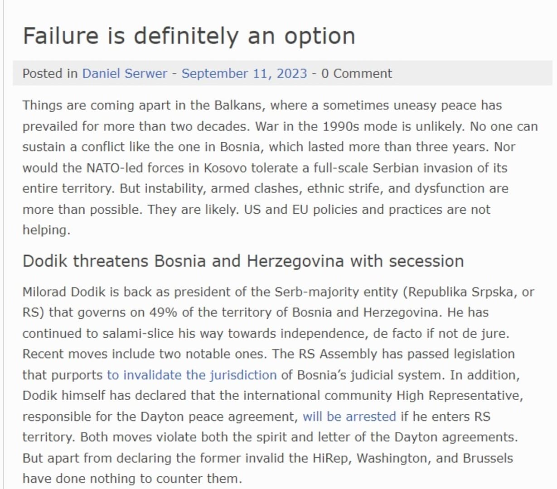Click the 'Failure is definitely an option' title

pyautogui.click(x=189, y=36)
